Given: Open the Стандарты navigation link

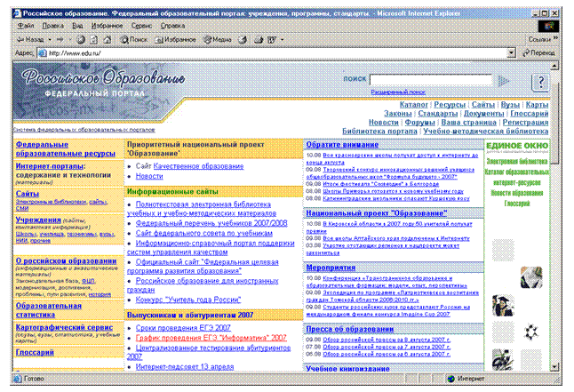Looking at the screenshot, I should coord(438,114).
